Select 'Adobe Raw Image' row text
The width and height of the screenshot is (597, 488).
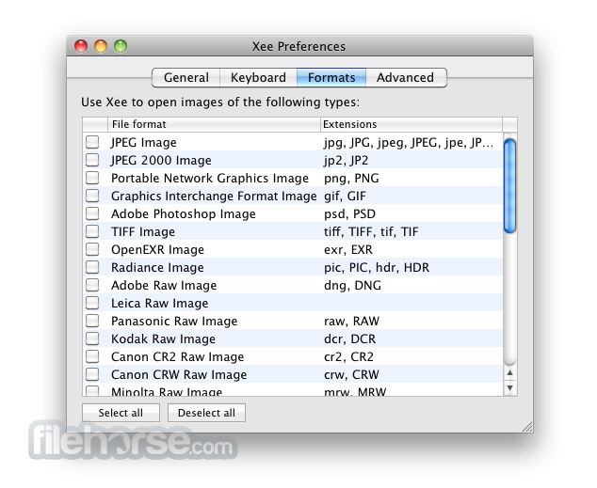tap(164, 286)
